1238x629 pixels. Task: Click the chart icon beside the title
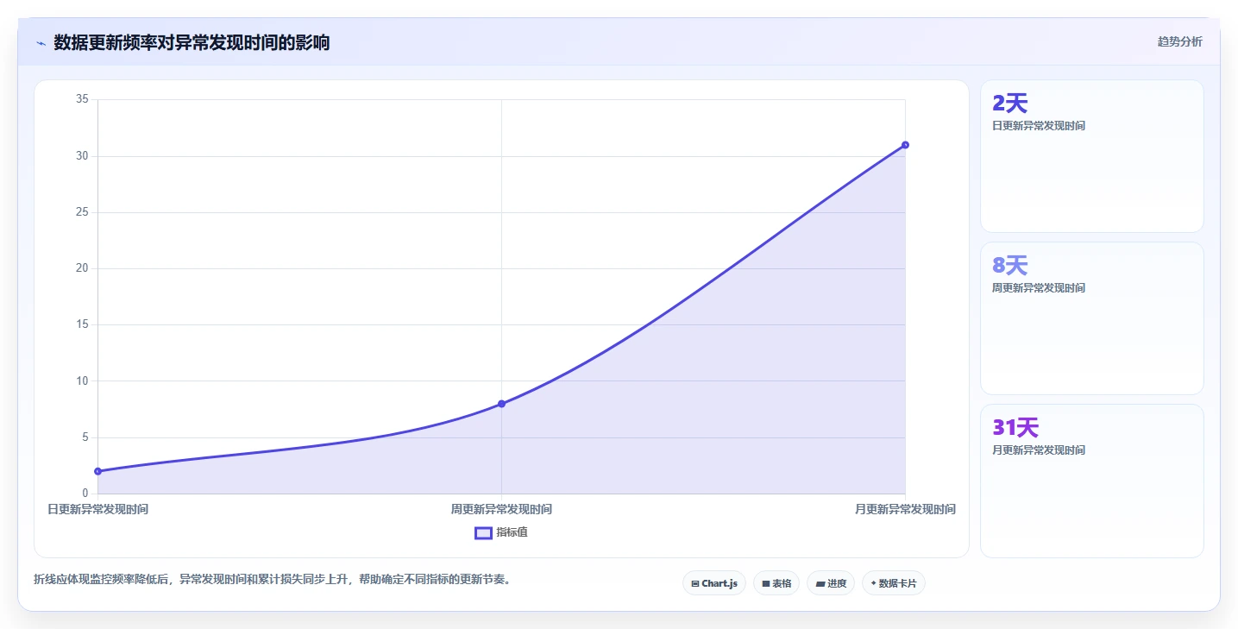tap(41, 43)
